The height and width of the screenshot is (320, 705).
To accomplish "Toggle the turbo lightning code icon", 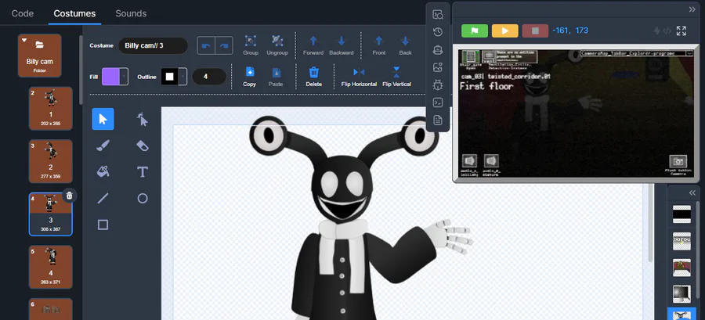I will coord(662,31).
